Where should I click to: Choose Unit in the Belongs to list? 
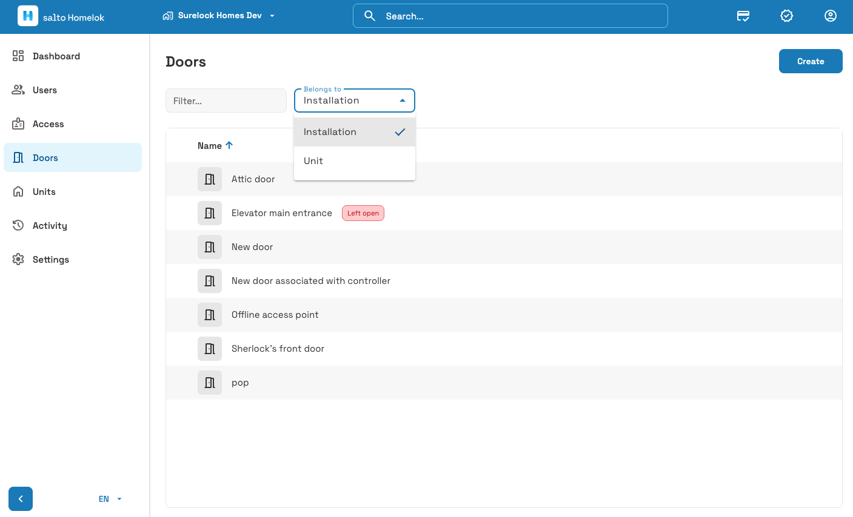355,161
